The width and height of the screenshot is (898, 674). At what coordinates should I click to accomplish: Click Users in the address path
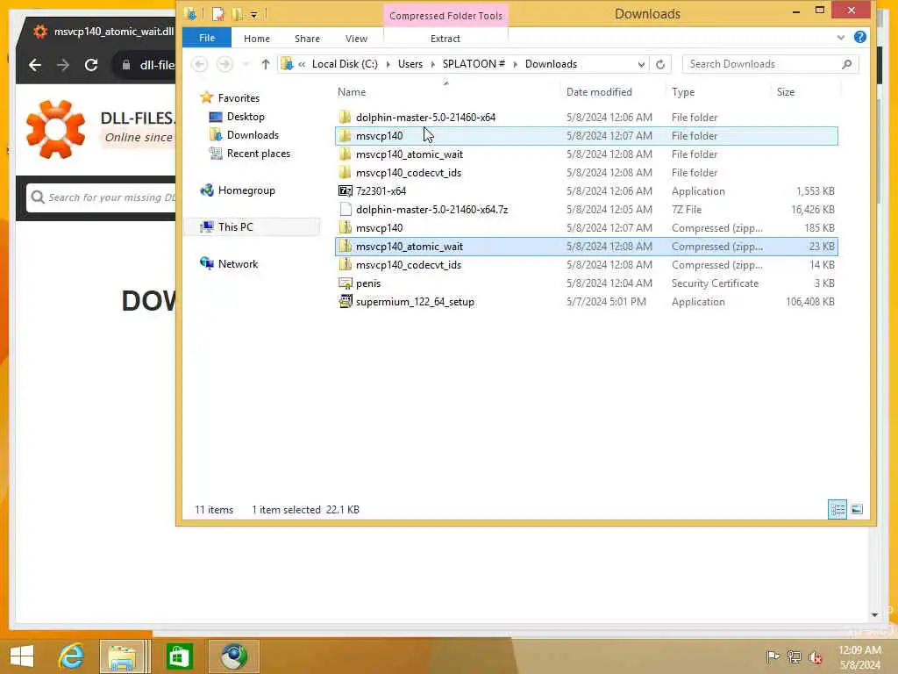tap(410, 64)
